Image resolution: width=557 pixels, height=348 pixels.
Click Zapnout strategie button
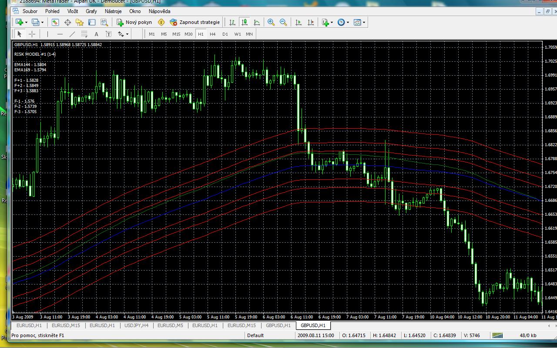coord(195,22)
